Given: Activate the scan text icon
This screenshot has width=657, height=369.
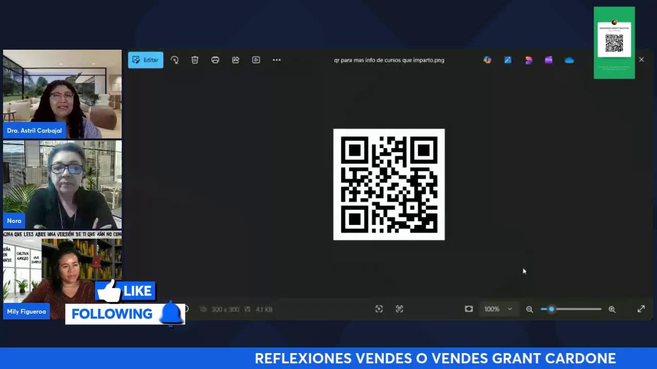Looking at the screenshot, I should [x=399, y=309].
